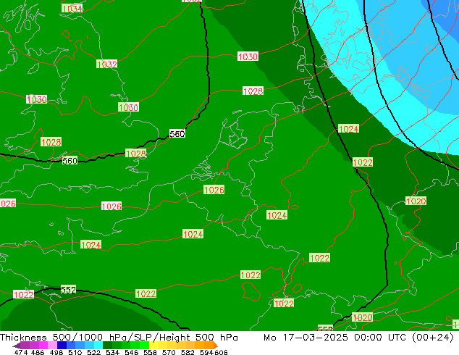Click the 558 value on the legend
Viewport: 459px width, 355px height.
(150, 352)
